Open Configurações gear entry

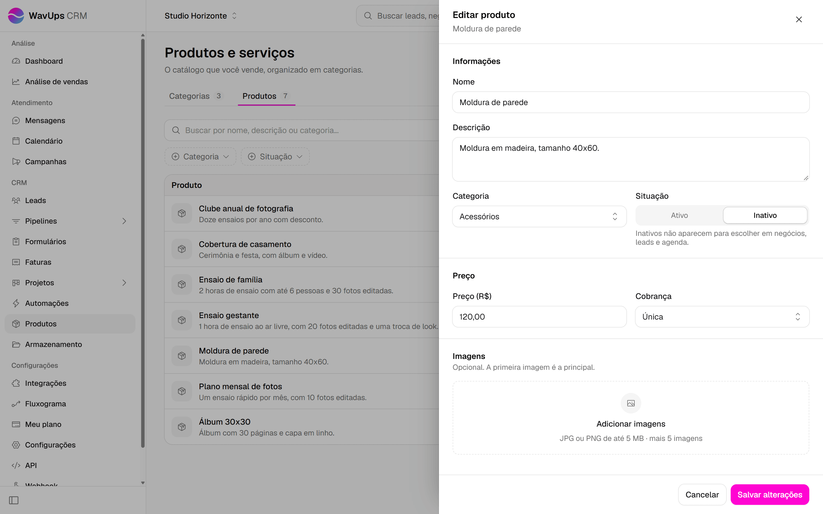coord(70,445)
